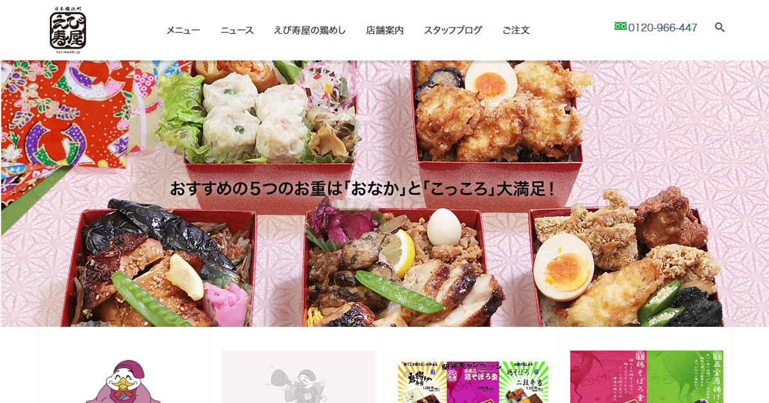The height and width of the screenshot is (403, 769).
Task: Click the えび寿屋 logo icon
Action: [68, 30]
